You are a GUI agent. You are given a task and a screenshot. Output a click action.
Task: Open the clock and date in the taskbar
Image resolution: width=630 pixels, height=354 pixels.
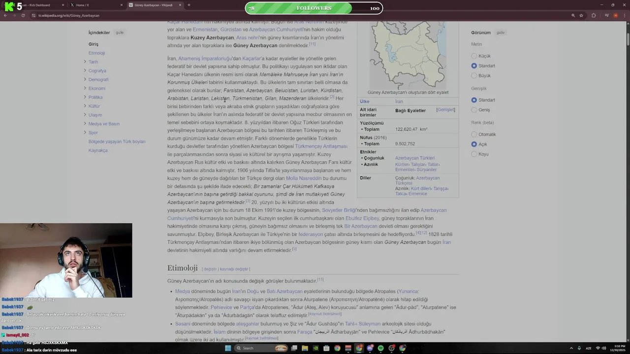(618, 348)
